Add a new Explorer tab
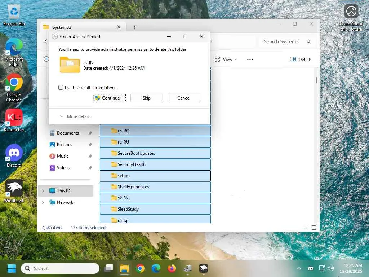Image resolution: width=369 pixels, height=277 pixels. click(x=134, y=27)
